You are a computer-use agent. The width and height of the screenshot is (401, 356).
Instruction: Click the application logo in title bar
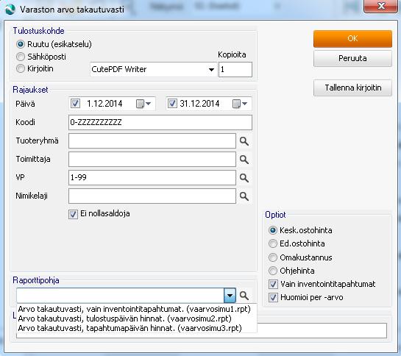tap(10, 10)
